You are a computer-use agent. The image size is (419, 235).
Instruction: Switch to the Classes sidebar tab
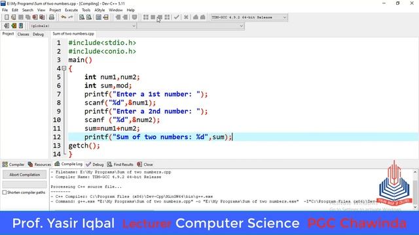[x=24, y=34]
